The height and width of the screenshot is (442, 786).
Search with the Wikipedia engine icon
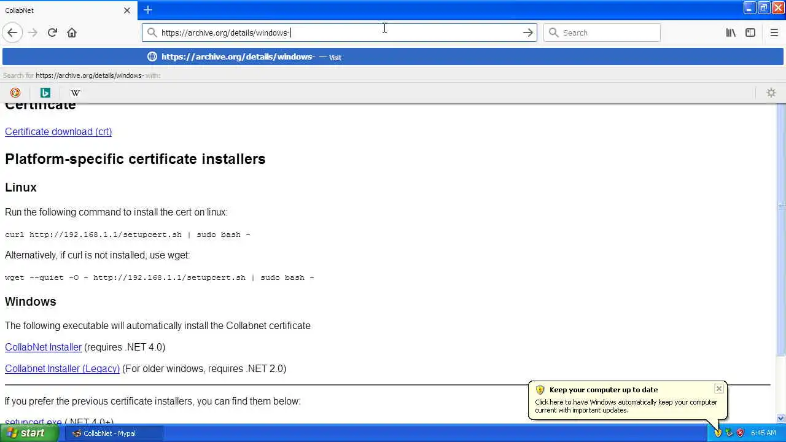[x=76, y=93]
